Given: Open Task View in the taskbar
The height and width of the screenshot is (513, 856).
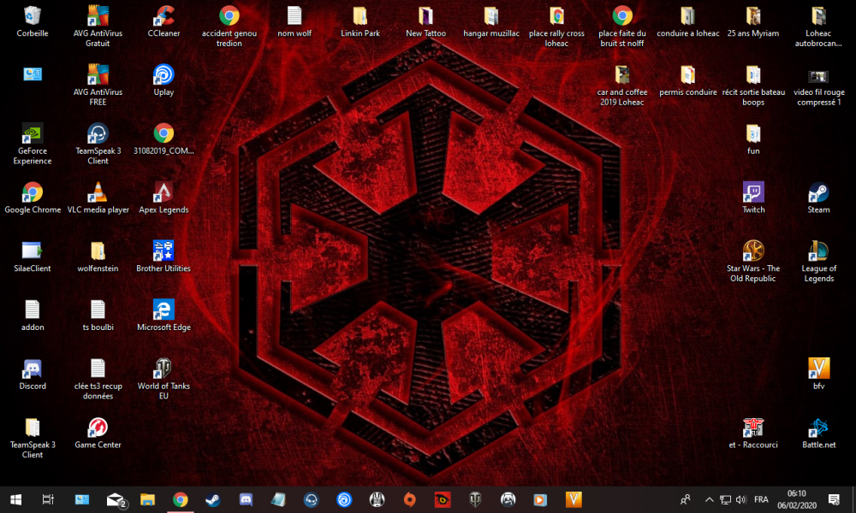Looking at the screenshot, I should point(48,499).
